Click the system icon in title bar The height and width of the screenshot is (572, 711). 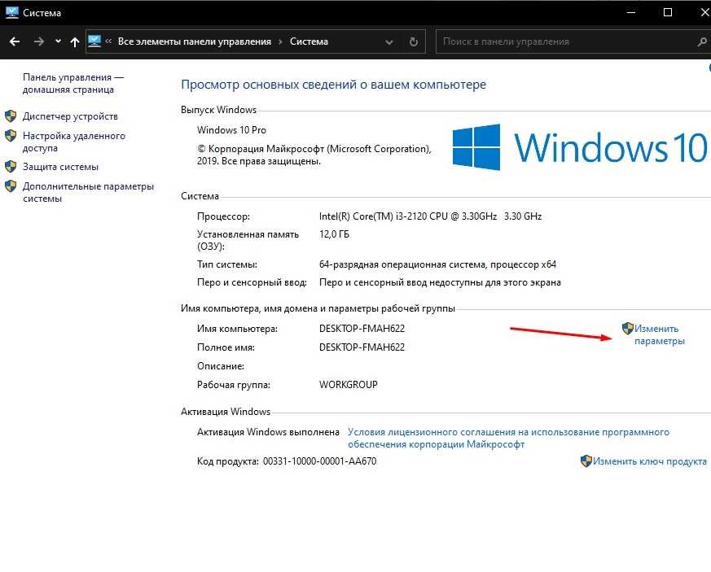point(11,12)
